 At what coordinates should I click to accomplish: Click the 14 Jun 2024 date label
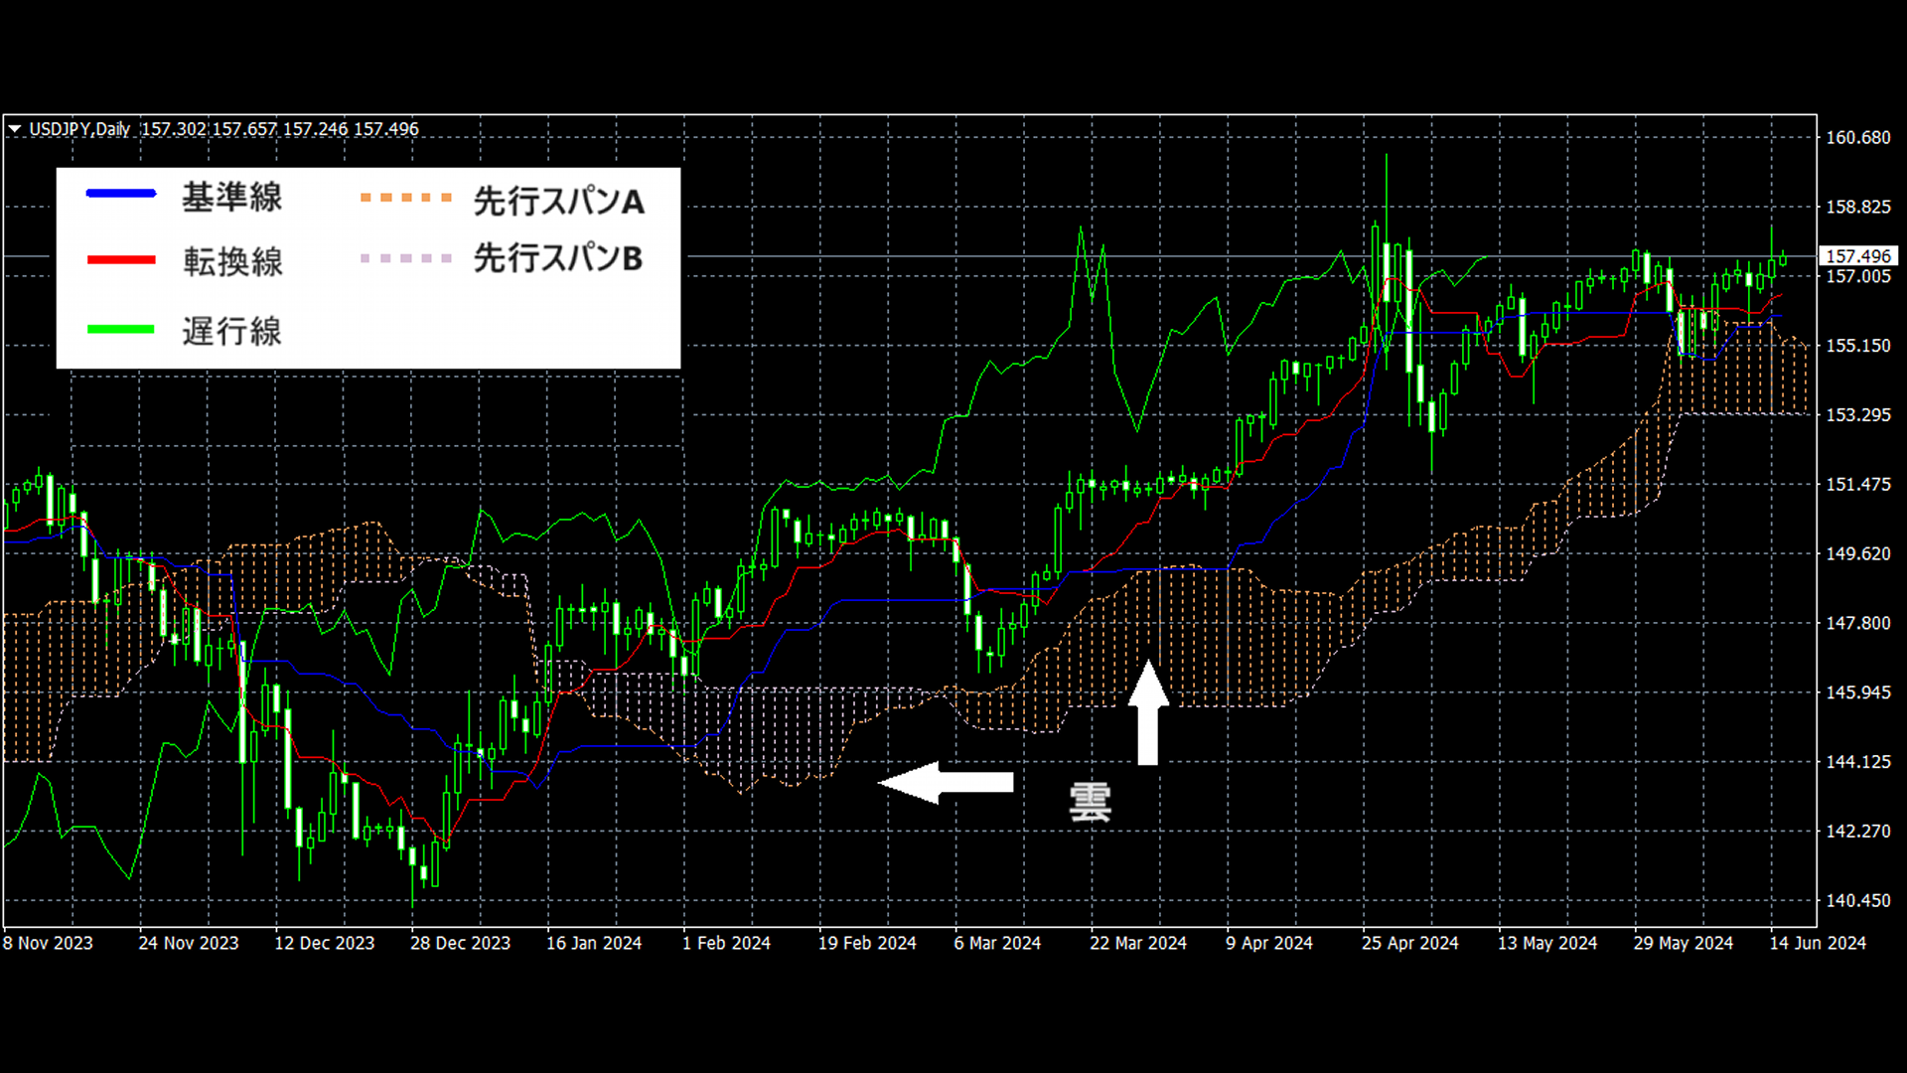1818,943
